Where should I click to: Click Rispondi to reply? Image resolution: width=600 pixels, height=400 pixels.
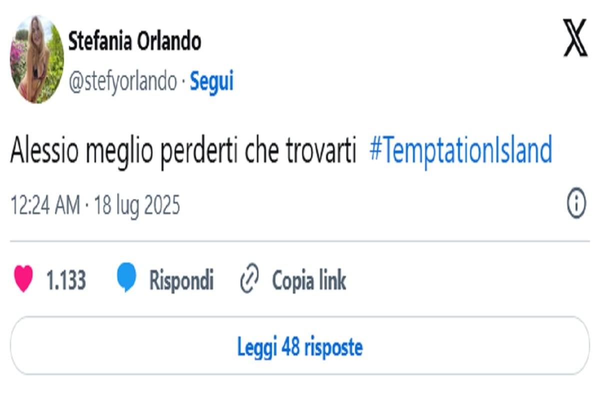coord(182,280)
